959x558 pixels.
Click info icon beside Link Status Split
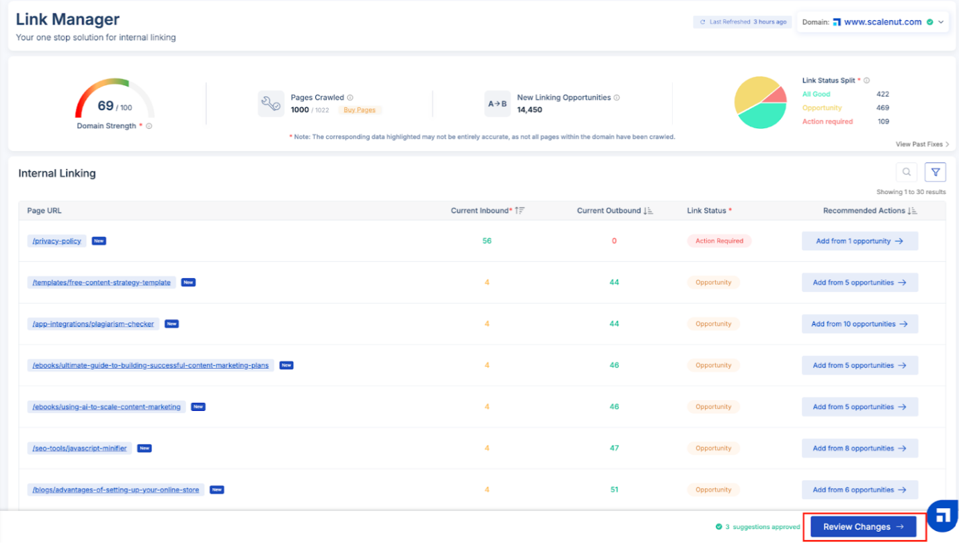coord(866,80)
